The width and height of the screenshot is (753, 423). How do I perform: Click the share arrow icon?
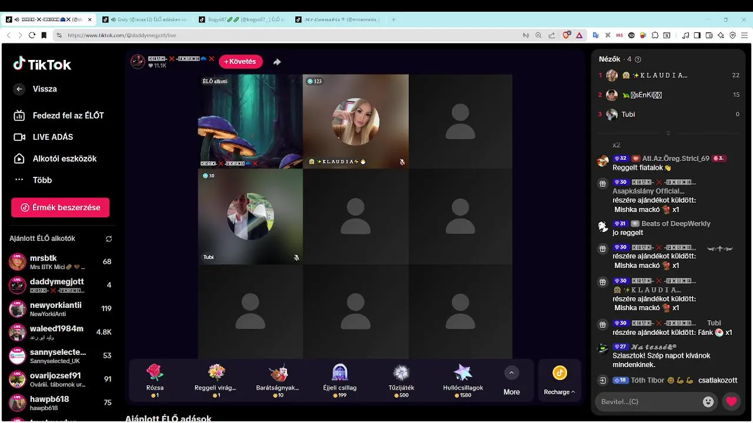(x=277, y=62)
